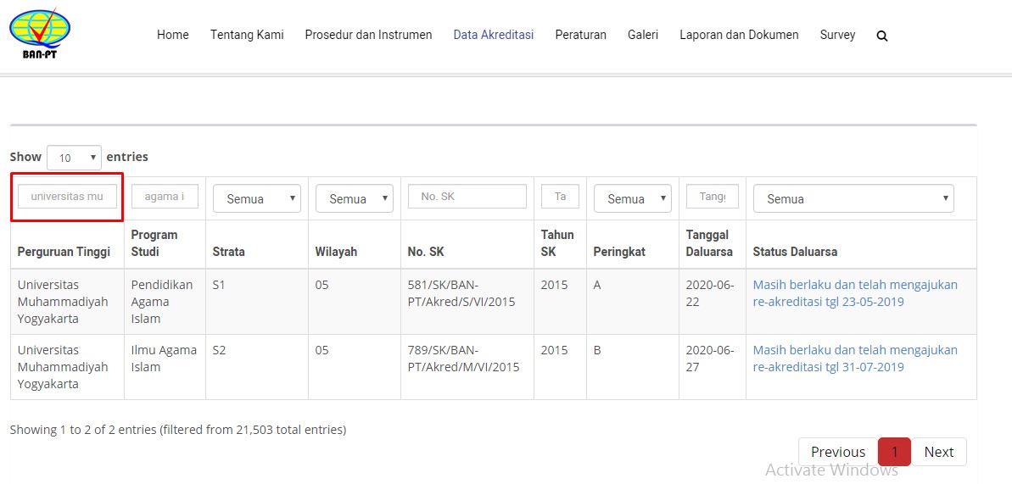Expand the Strata filter dropdown
The height and width of the screenshot is (484, 1012).
click(257, 198)
